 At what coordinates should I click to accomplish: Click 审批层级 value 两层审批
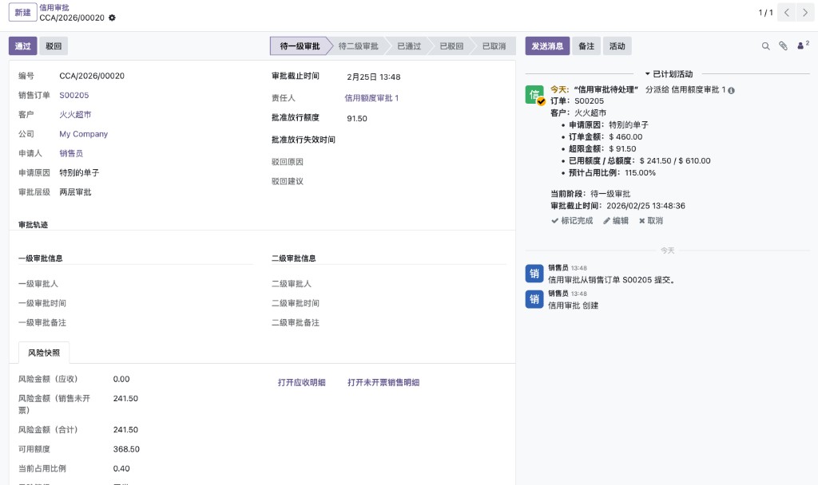coord(75,192)
